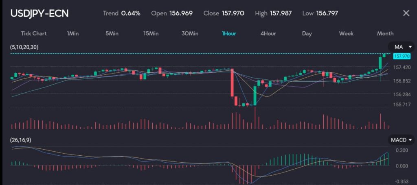Click the large red candle at the price drop

point(232,83)
